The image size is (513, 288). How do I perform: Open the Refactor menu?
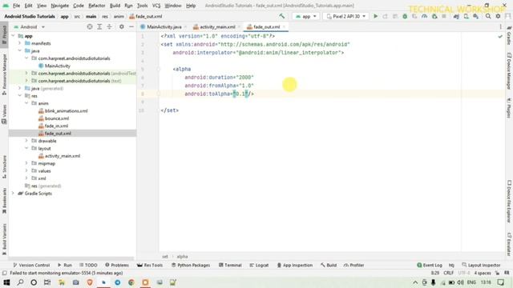(97, 6)
